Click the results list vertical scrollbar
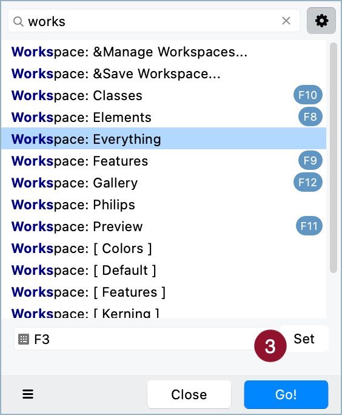342x415 pixels. 334,158
